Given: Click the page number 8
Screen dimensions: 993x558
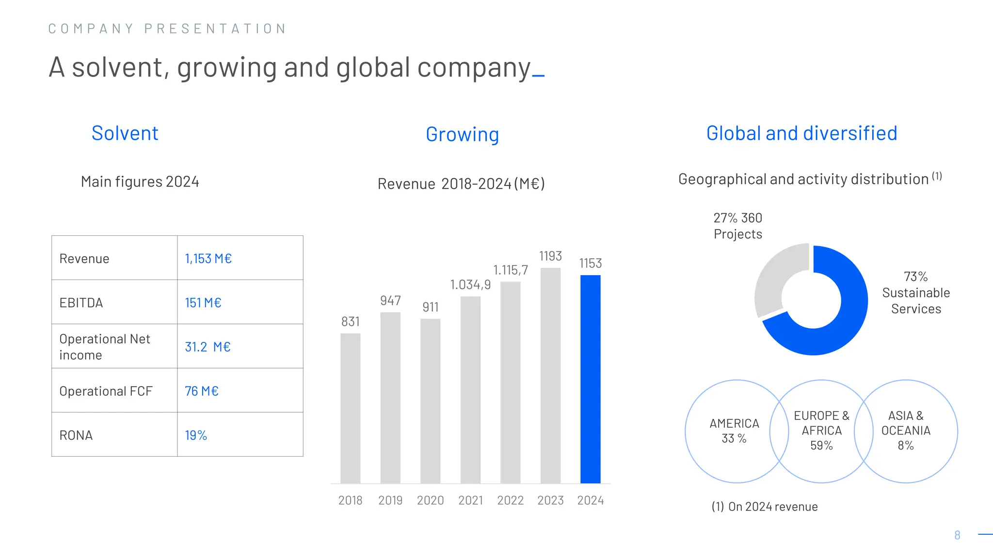Looking at the screenshot, I should coord(957,535).
